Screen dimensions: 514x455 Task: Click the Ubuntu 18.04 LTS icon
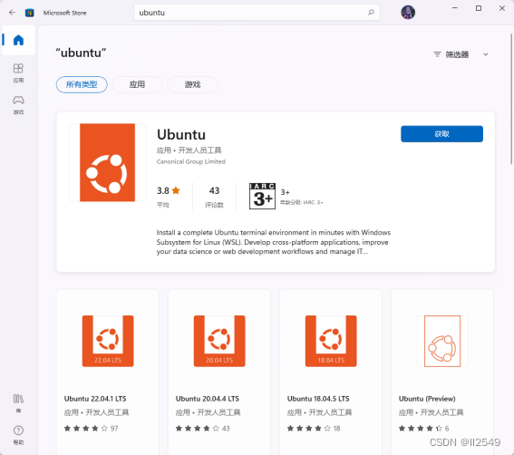[x=331, y=341]
